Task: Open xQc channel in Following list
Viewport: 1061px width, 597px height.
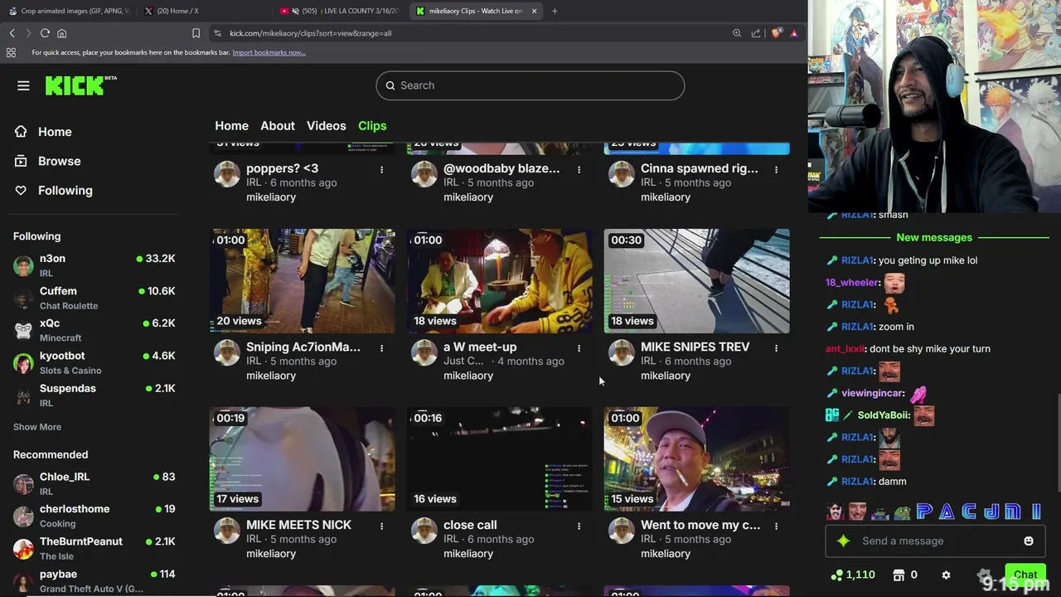Action: point(94,330)
